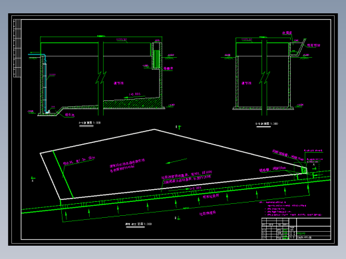
Task: Click the magenta notes block above the title block
Action: (291, 209)
